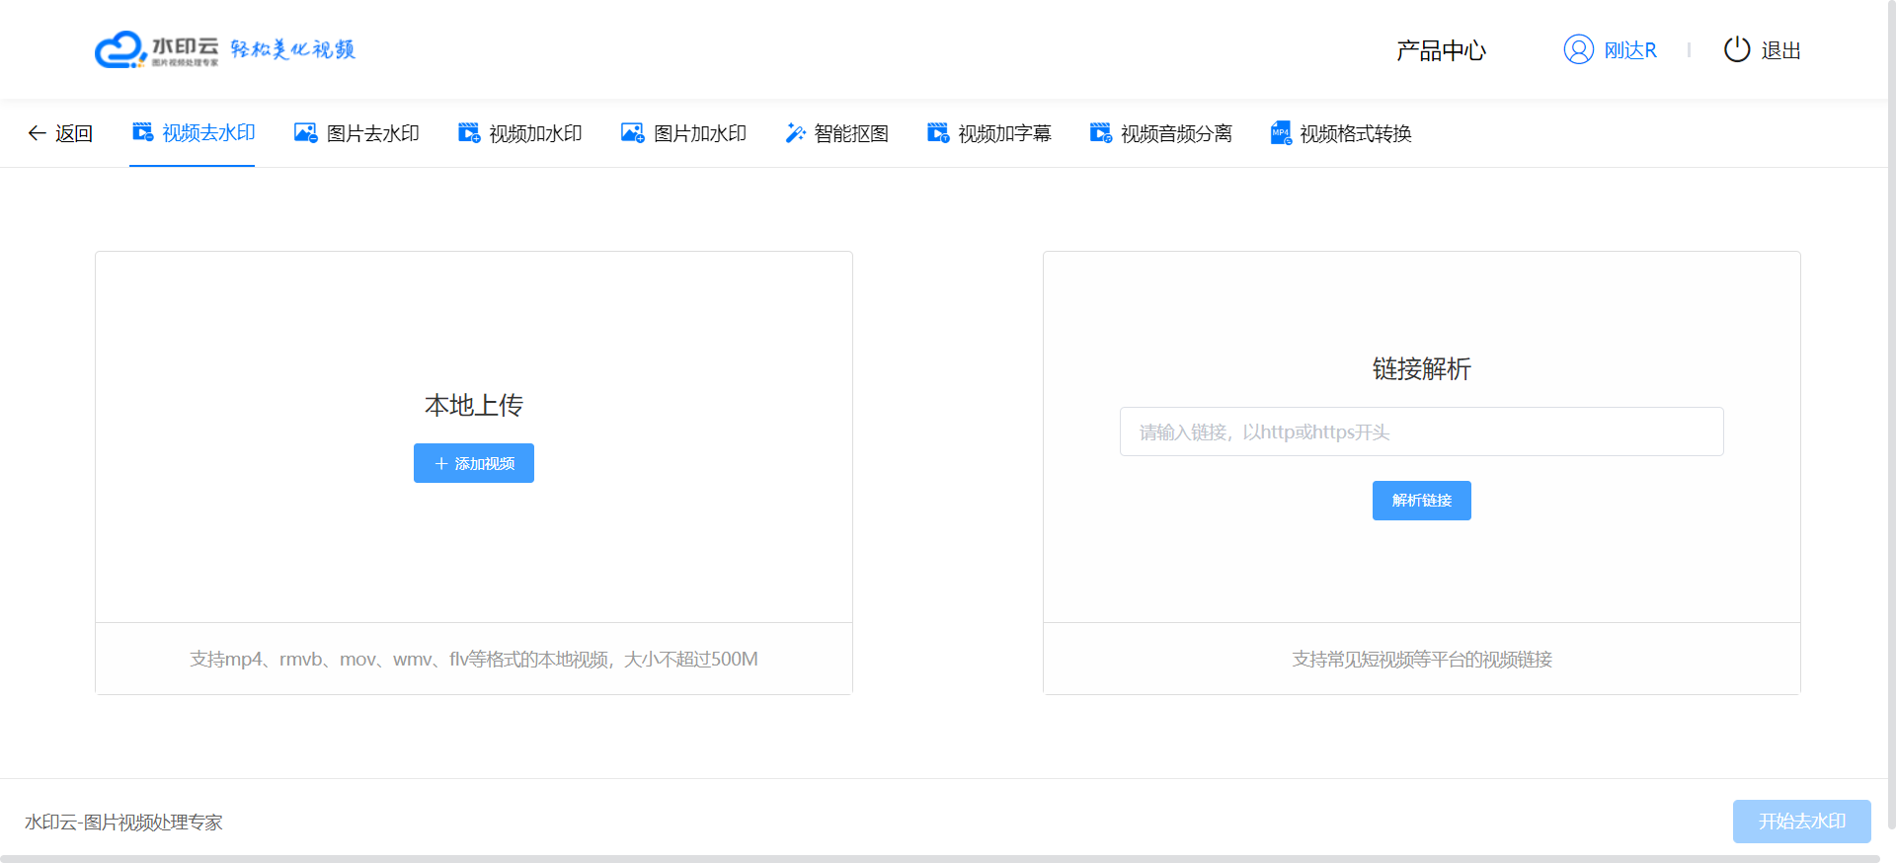Click the 解析链接 button
1896x863 pixels.
[1422, 501]
